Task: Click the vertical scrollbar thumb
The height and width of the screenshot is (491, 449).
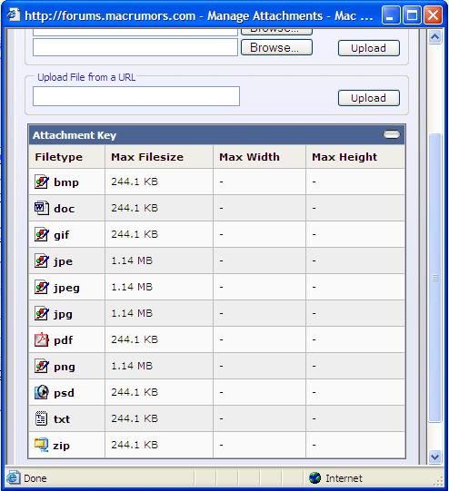Action: pos(434,278)
